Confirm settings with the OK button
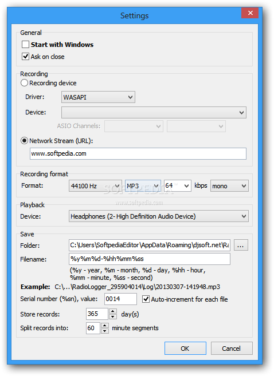 pyautogui.click(x=185, y=348)
